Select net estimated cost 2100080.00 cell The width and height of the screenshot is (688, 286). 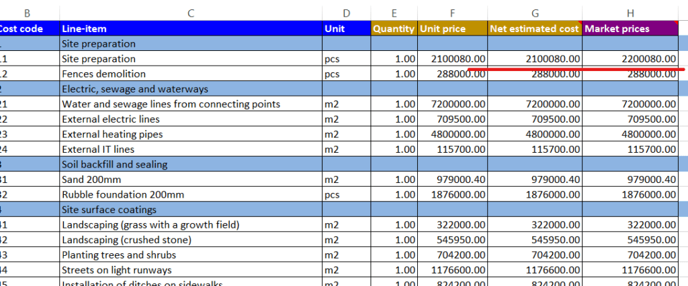click(535, 58)
